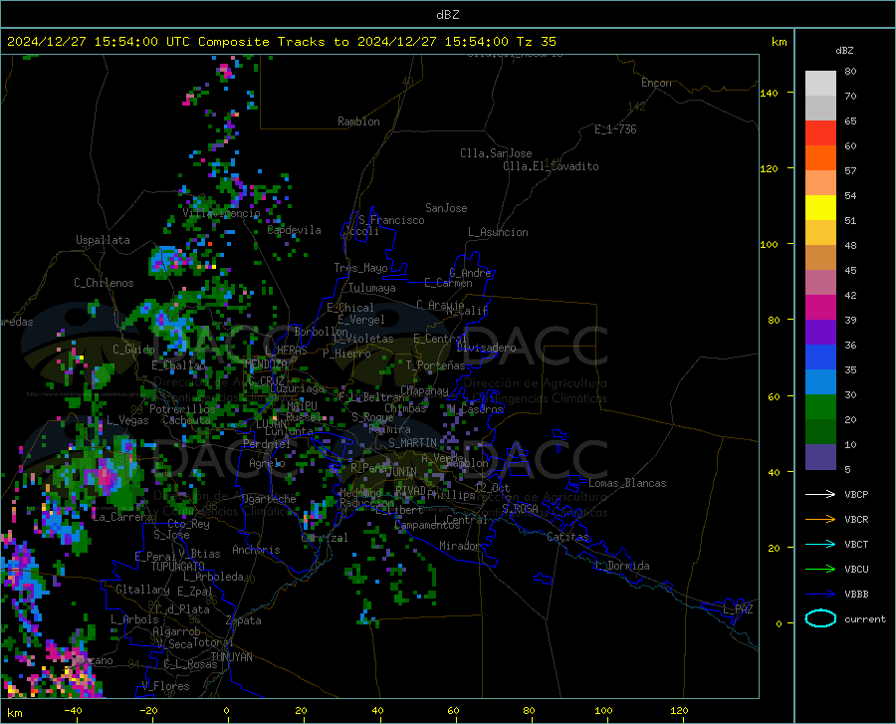
Task: Choose the slate purple swatch at legend bottom
Action: (x=820, y=456)
